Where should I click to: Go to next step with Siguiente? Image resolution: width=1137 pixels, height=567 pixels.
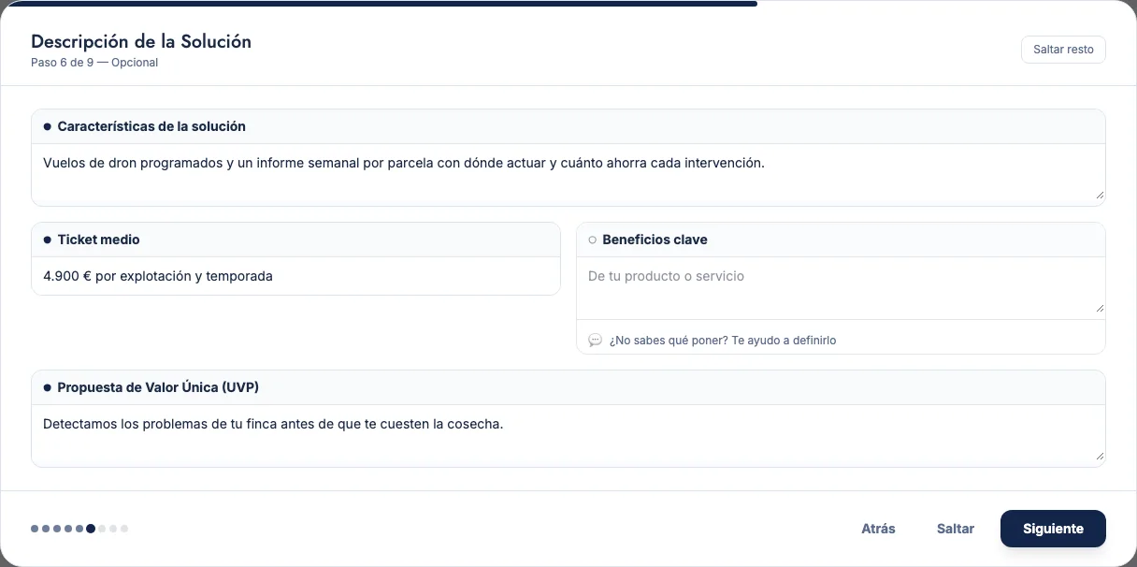click(1053, 529)
